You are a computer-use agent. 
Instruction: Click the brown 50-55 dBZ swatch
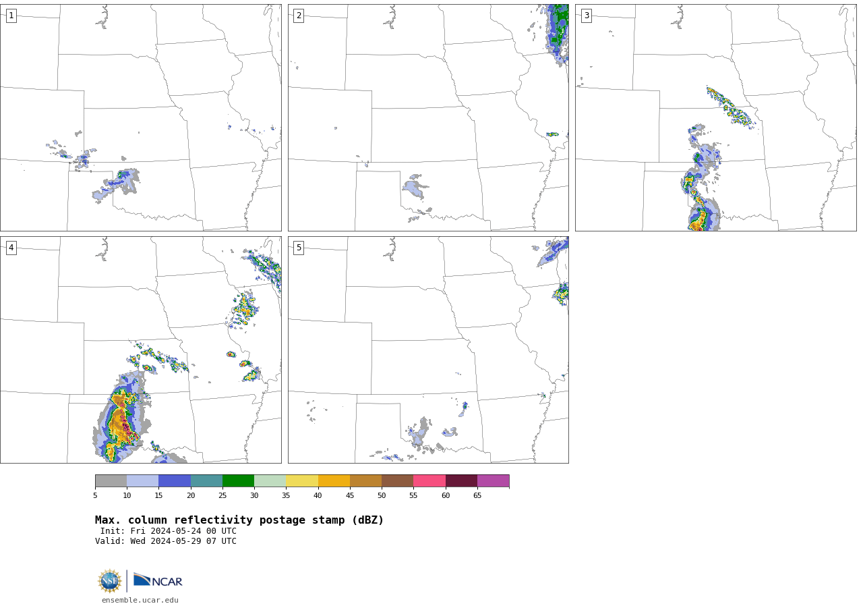398,481
